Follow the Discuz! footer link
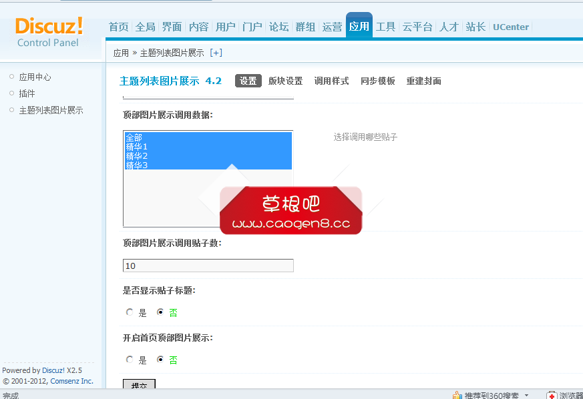Image resolution: width=583 pixels, height=399 pixels. [x=53, y=370]
